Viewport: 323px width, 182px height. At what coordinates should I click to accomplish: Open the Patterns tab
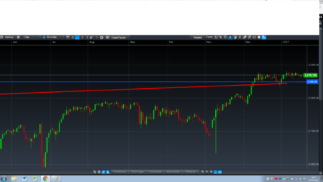(191, 172)
